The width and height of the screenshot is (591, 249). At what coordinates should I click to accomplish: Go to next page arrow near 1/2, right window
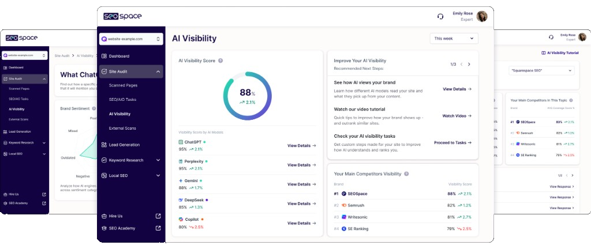[x=573, y=175]
